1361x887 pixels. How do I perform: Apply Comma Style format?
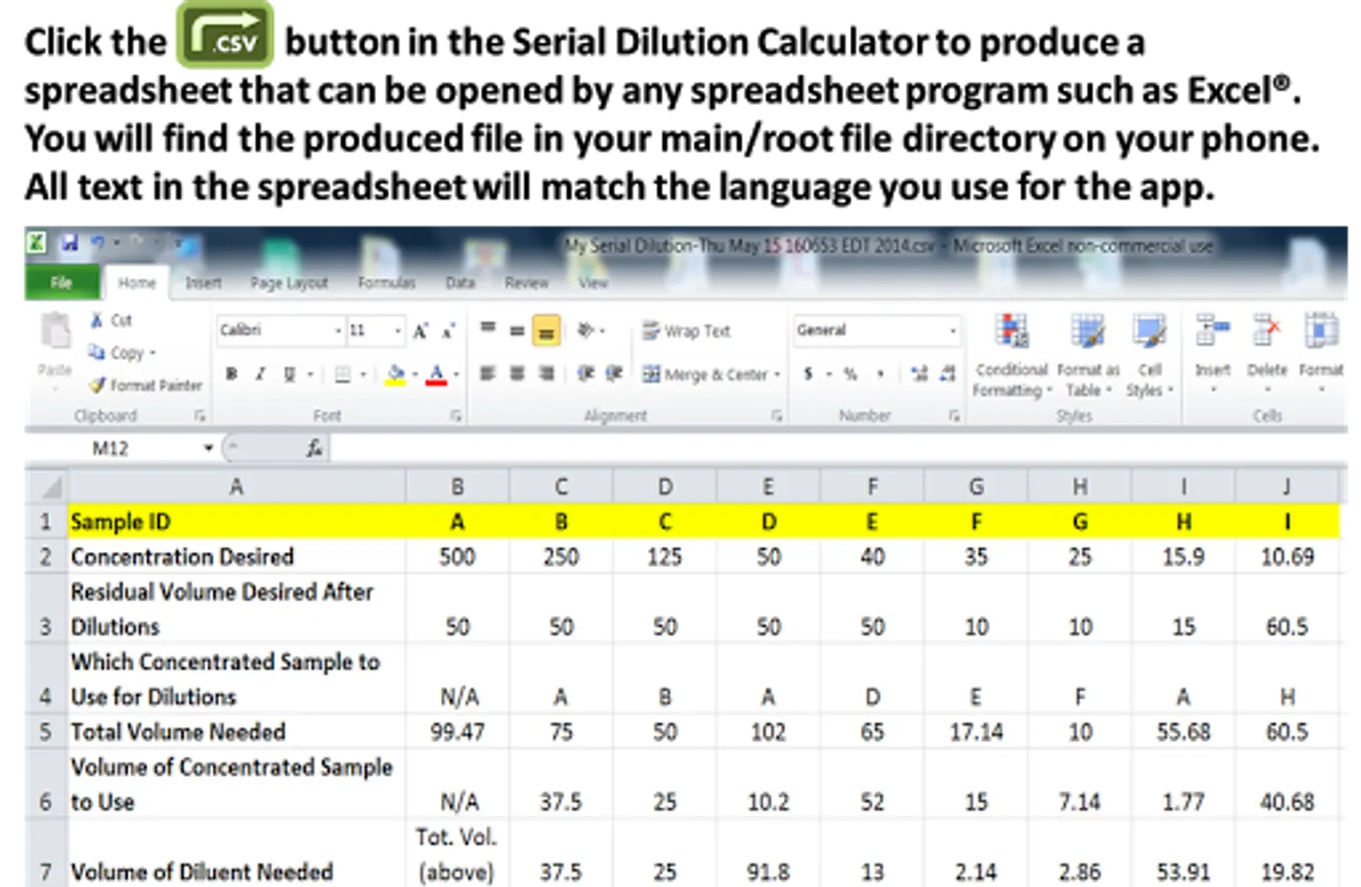click(x=880, y=375)
